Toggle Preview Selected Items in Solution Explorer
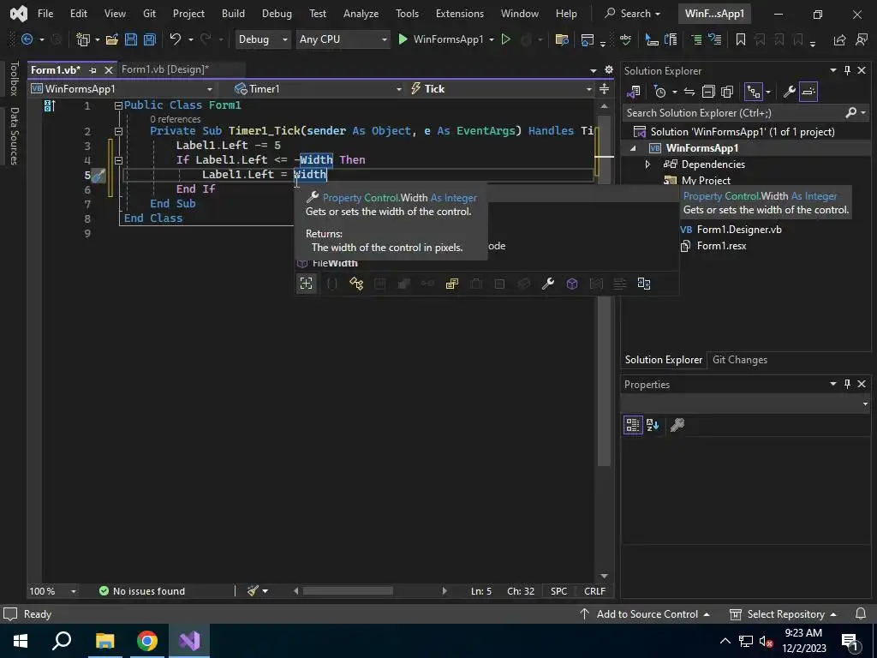This screenshot has height=658, width=877. tap(808, 92)
